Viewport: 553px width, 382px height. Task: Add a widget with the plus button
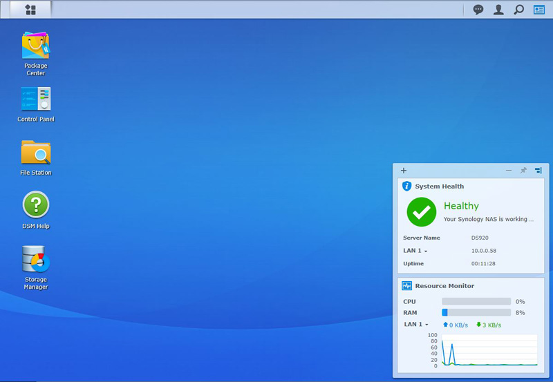[404, 171]
